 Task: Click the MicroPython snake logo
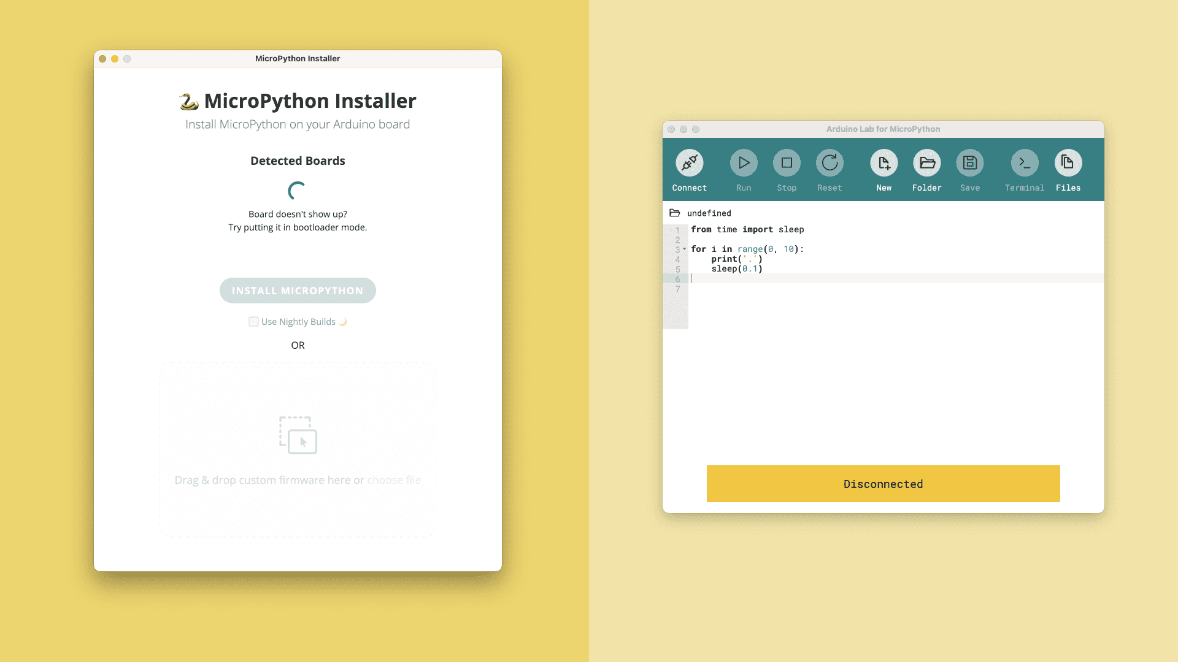point(189,101)
